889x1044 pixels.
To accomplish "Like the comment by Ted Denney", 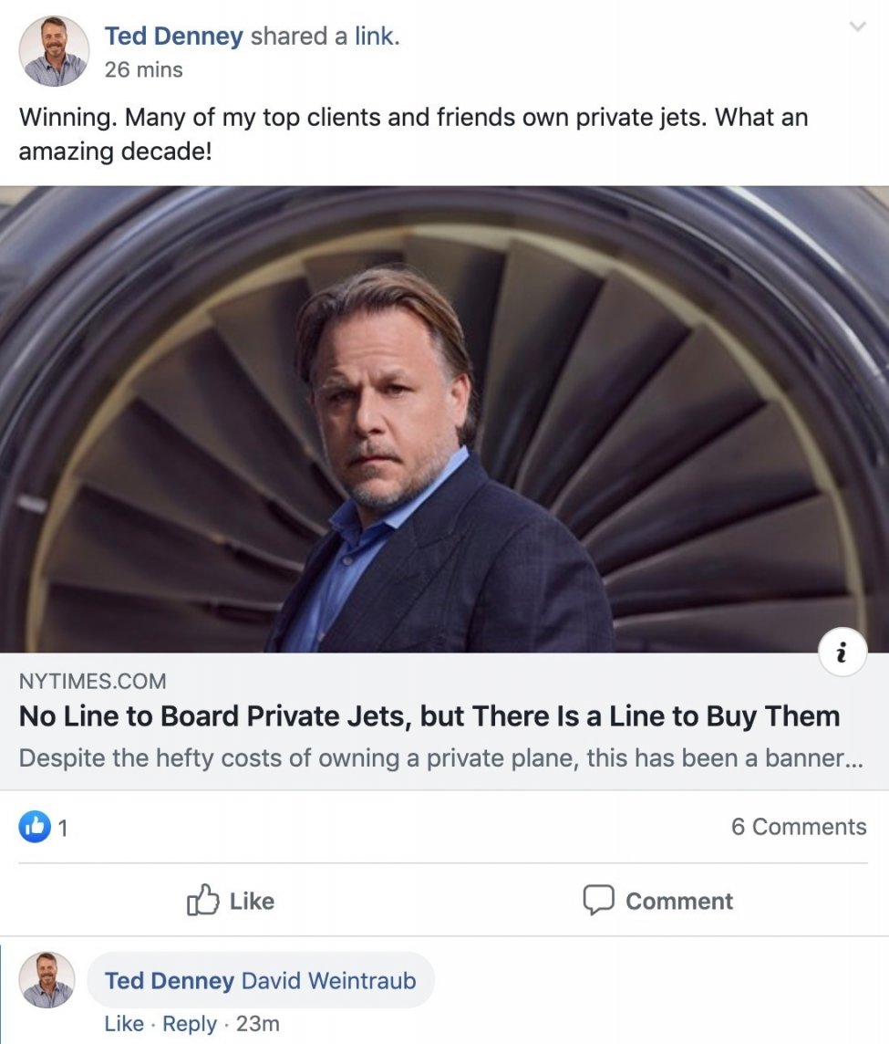I will pyautogui.click(x=124, y=1024).
